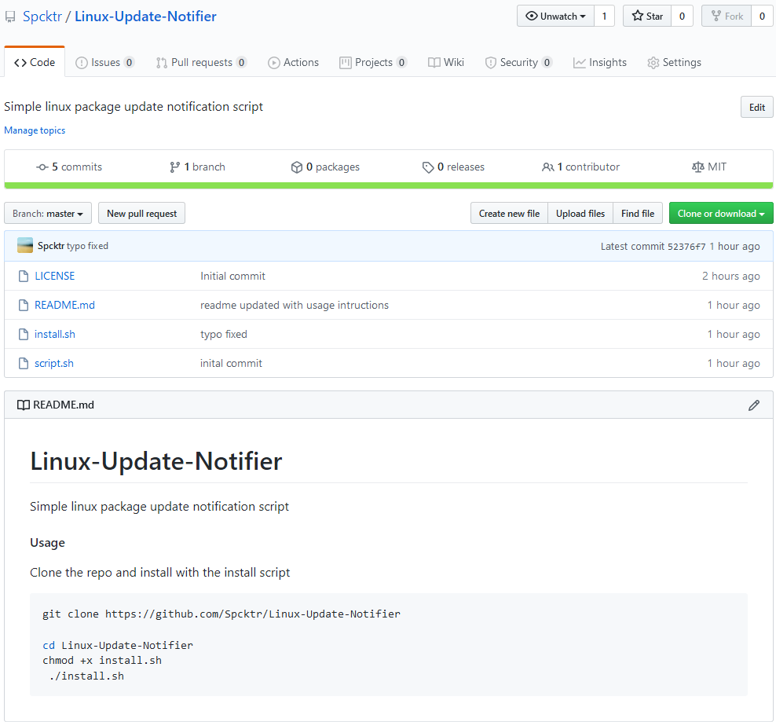This screenshot has width=776, height=722.
Task: Click the branch icon beside 1 branch
Action: click(174, 167)
